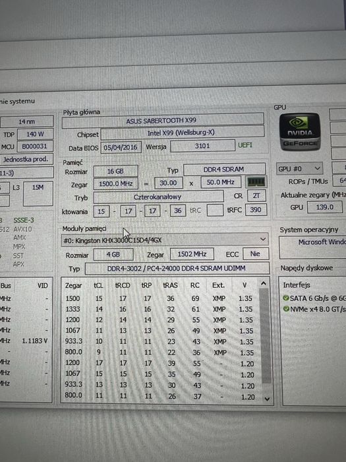Select the 933.3 row with 1.20 V
This screenshot has height=462, width=346.
pyautogui.click(x=159, y=385)
